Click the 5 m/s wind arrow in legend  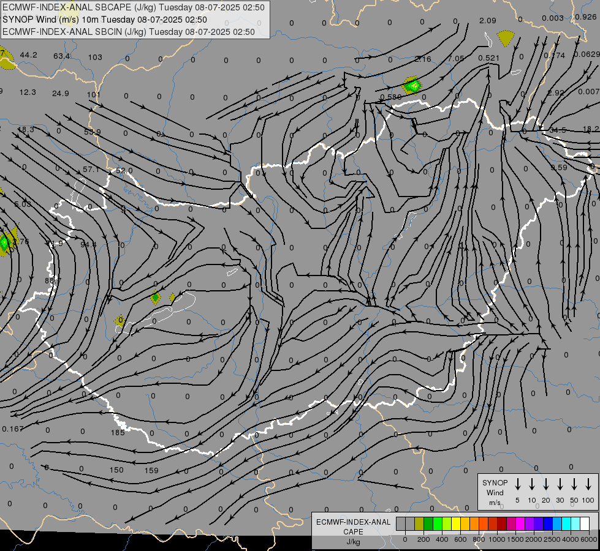(x=517, y=484)
